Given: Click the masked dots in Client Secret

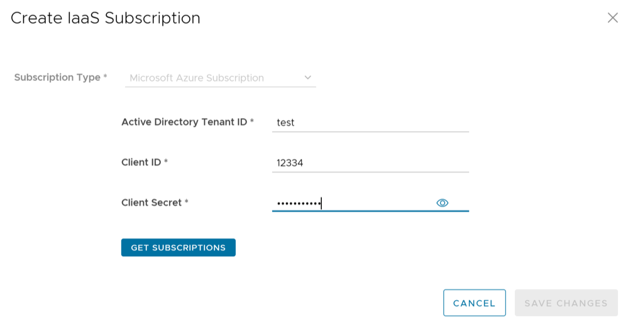Looking at the screenshot, I should click(x=299, y=203).
